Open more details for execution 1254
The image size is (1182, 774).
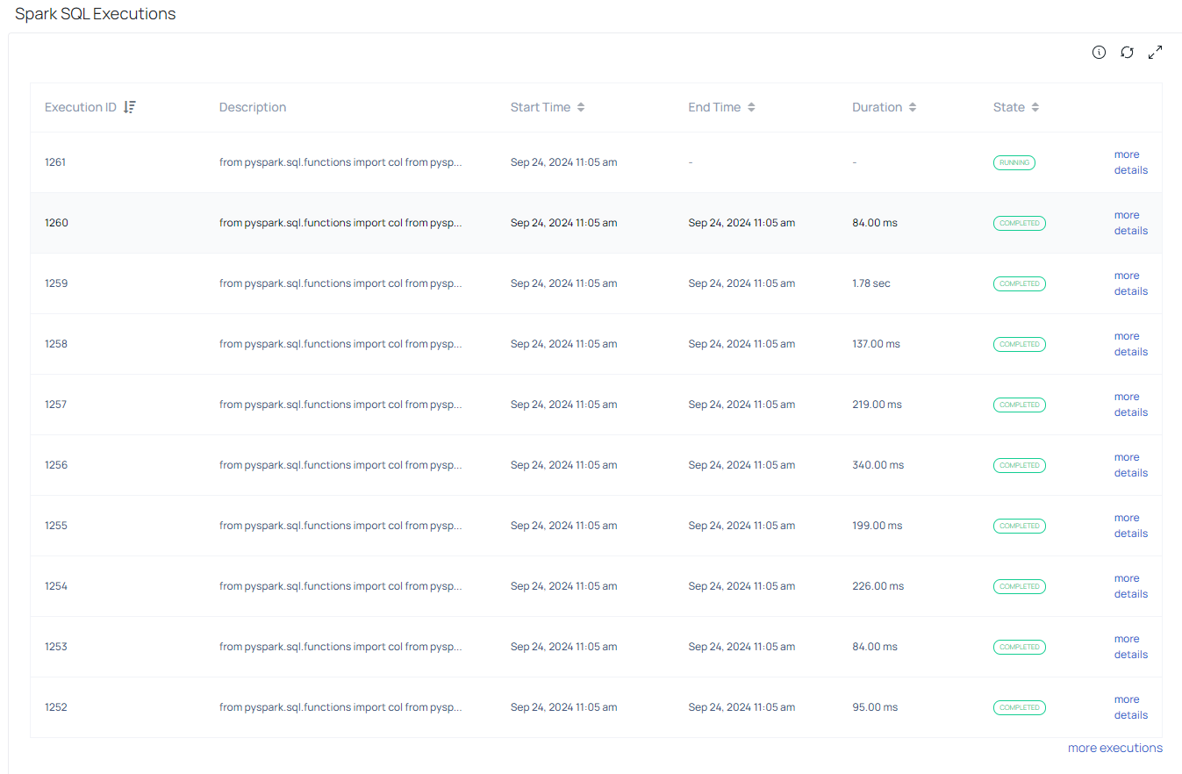tap(1130, 586)
